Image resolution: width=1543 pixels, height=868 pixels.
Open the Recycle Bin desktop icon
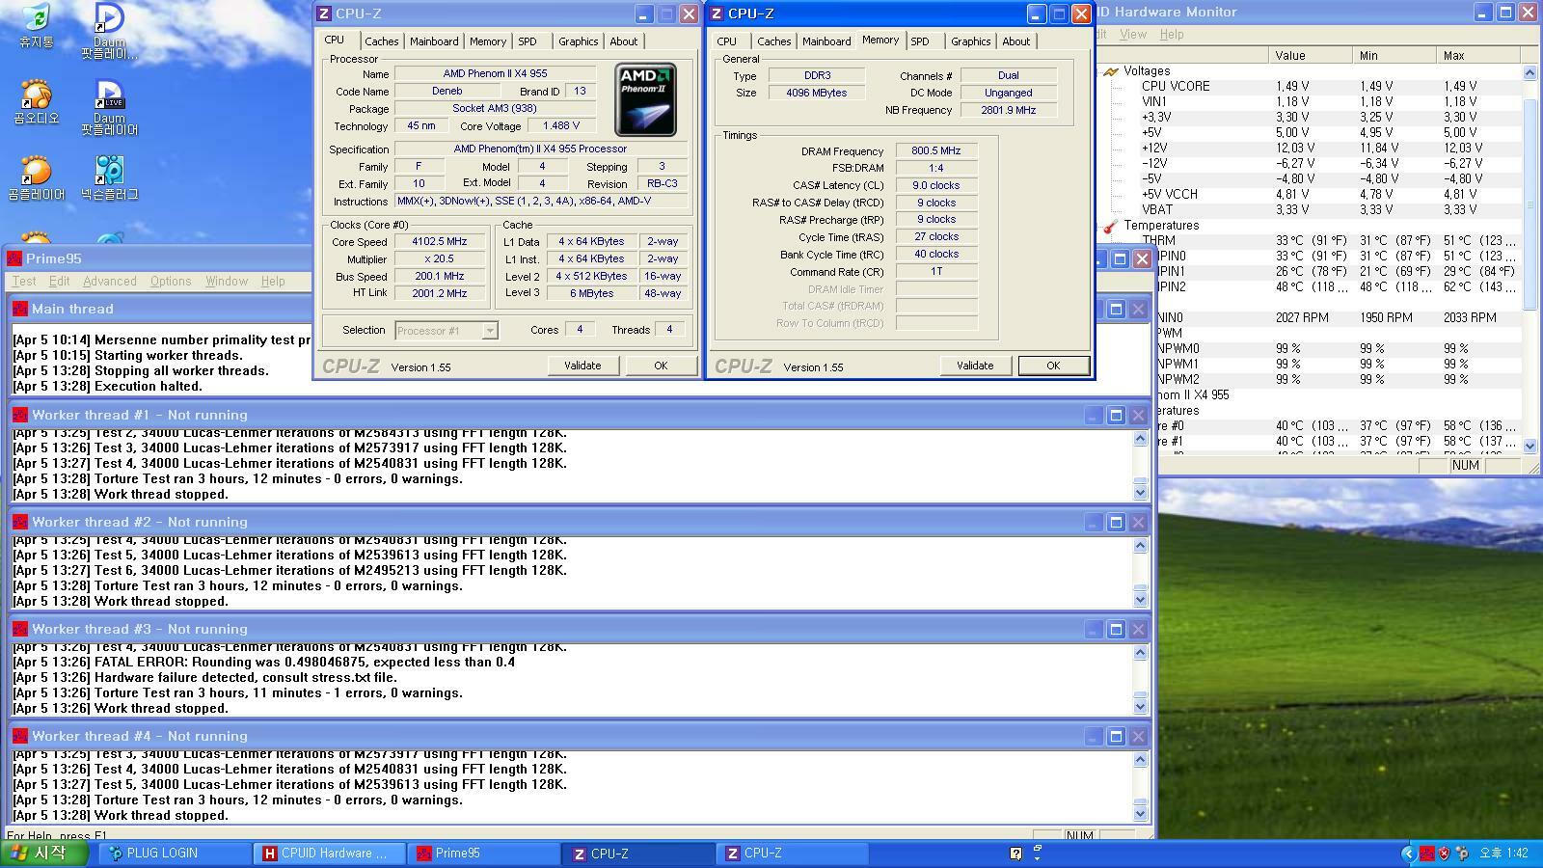[x=36, y=25]
